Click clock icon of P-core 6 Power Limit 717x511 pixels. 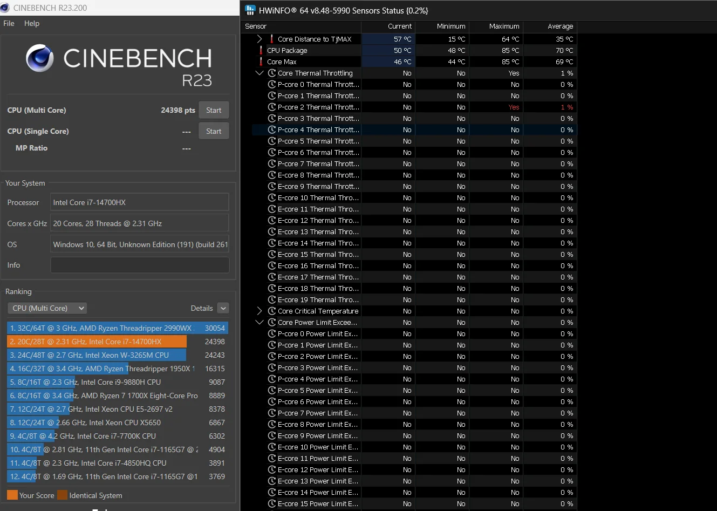(x=272, y=401)
